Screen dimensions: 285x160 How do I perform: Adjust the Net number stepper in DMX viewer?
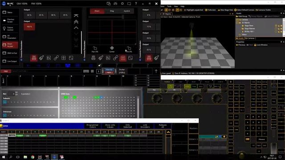[x=16, y=93]
